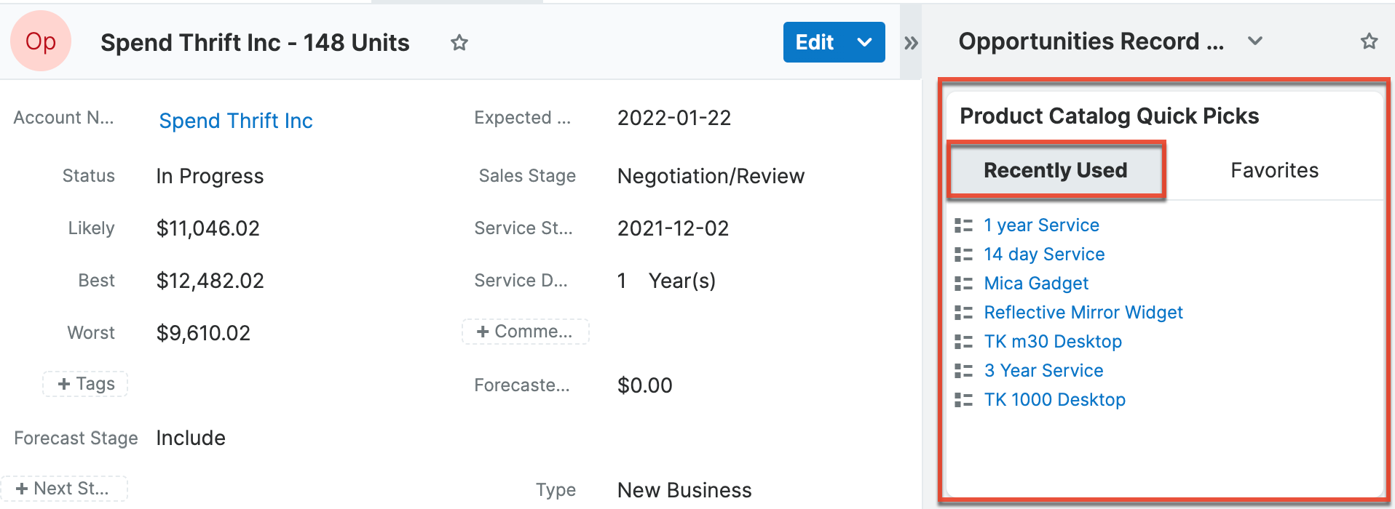Click list icon beside 14 day Service

pyautogui.click(x=963, y=254)
